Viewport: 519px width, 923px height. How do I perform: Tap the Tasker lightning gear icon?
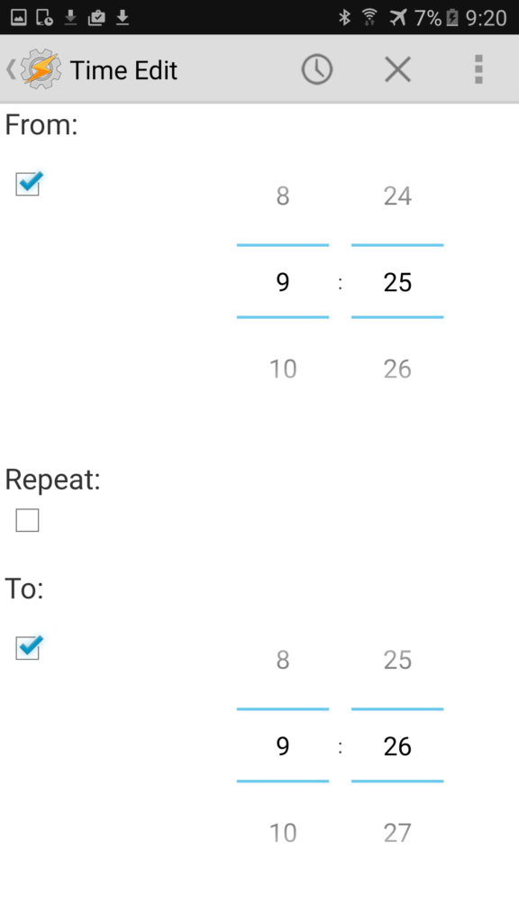[41, 69]
